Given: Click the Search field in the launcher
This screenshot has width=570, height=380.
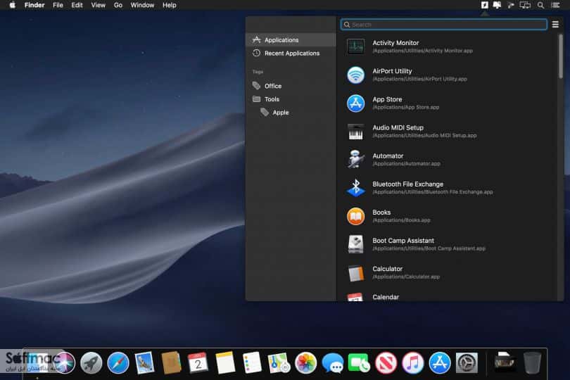Looking at the screenshot, I should pos(444,25).
